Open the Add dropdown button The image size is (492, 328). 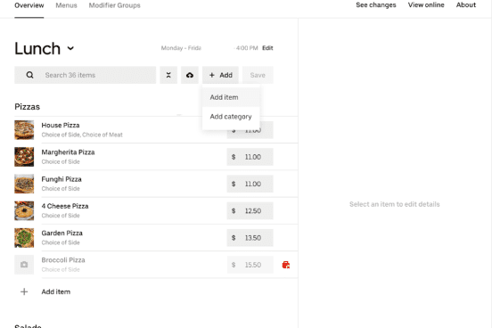(220, 75)
